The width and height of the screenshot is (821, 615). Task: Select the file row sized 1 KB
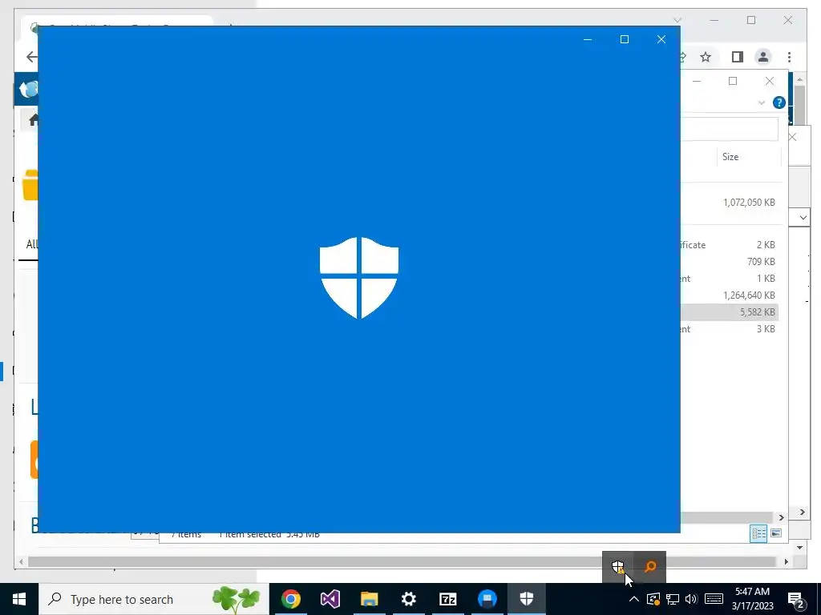coord(730,278)
